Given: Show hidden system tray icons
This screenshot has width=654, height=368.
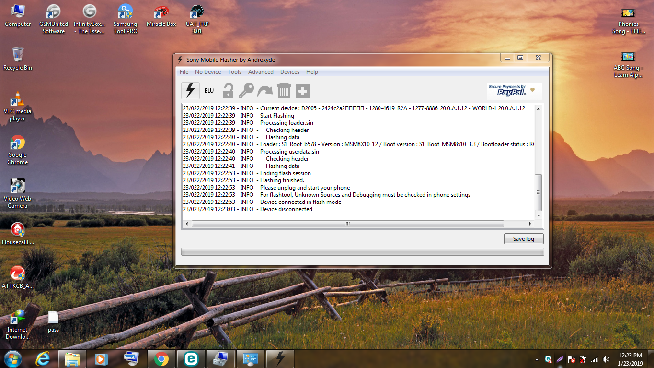Looking at the screenshot, I should click(536, 359).
